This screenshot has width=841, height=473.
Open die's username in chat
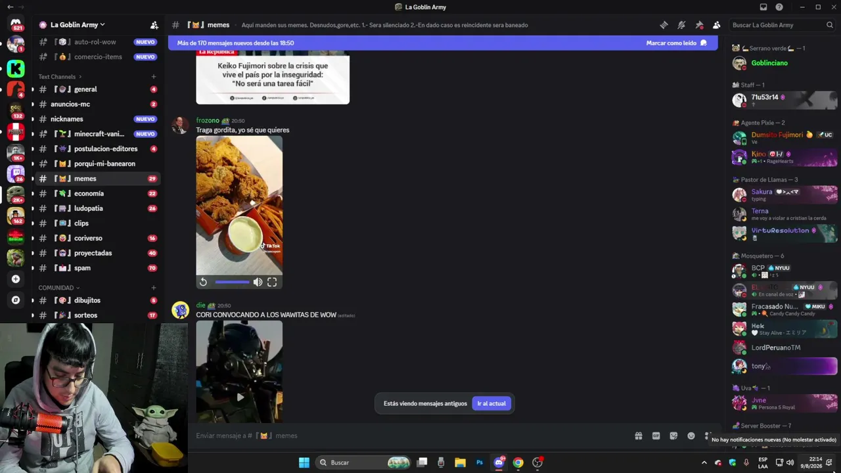coord(200,305)
